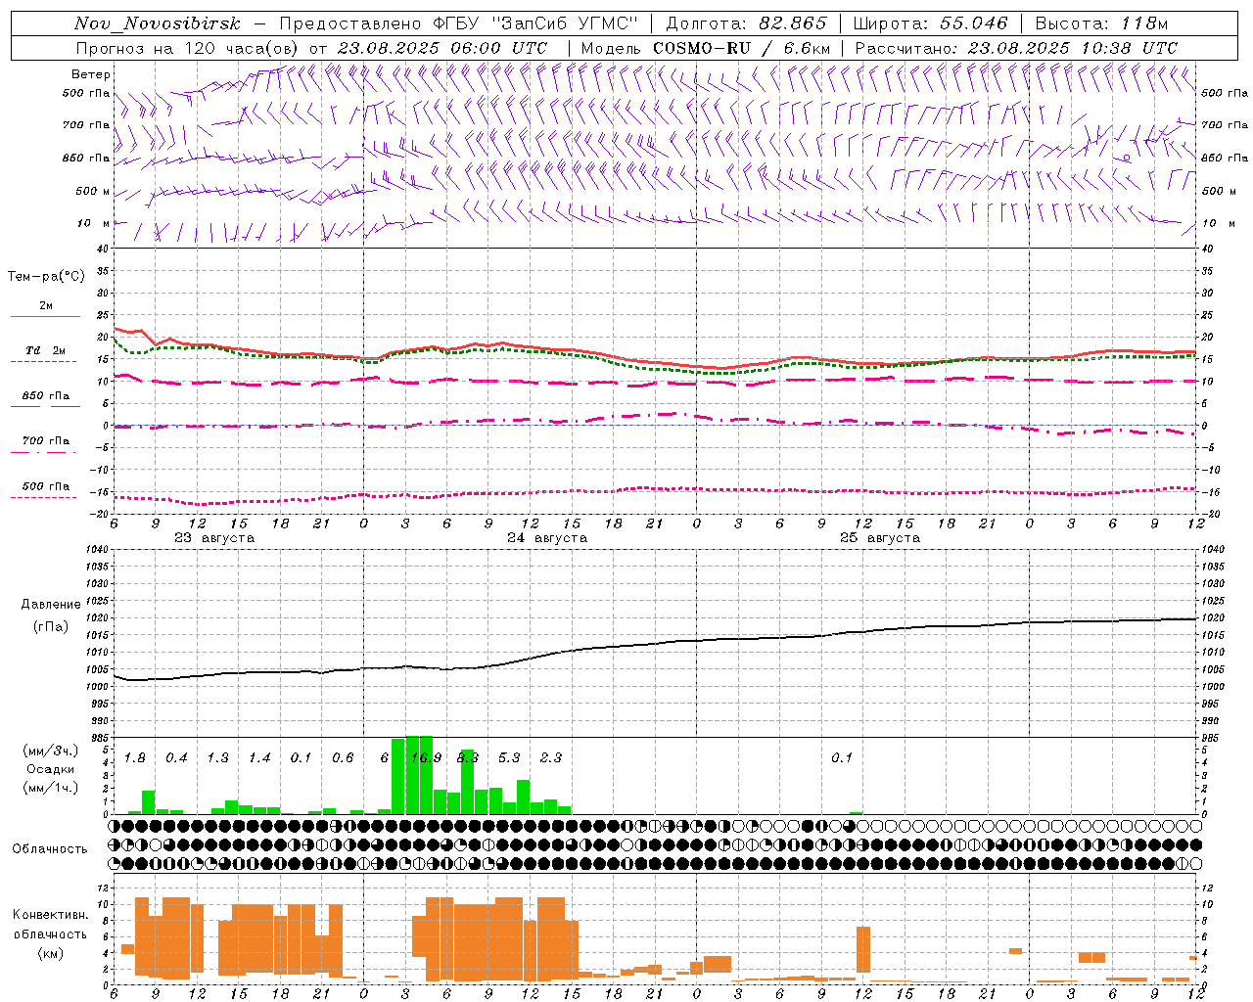Select the red 2м temperature legend entry
This screenshot has height=1002, width=1253.
[x=45, y=309]
